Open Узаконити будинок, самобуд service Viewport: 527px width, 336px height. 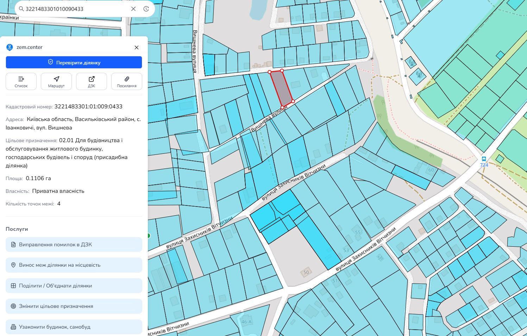tap(74, 327)
